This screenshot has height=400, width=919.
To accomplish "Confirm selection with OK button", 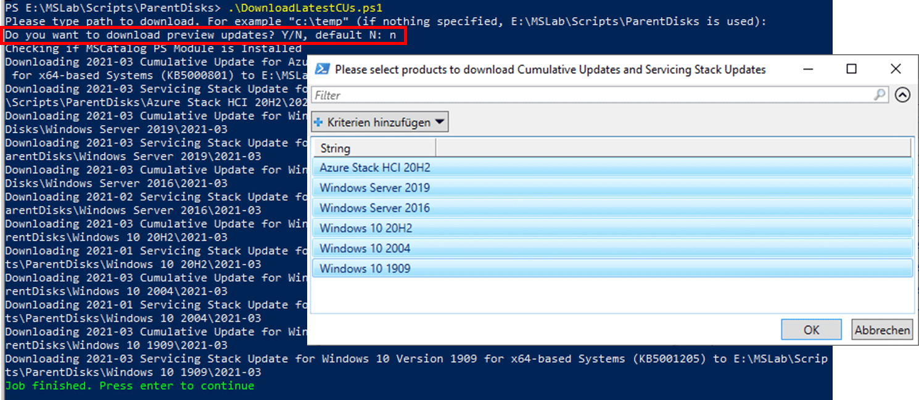I will [811, 330].
